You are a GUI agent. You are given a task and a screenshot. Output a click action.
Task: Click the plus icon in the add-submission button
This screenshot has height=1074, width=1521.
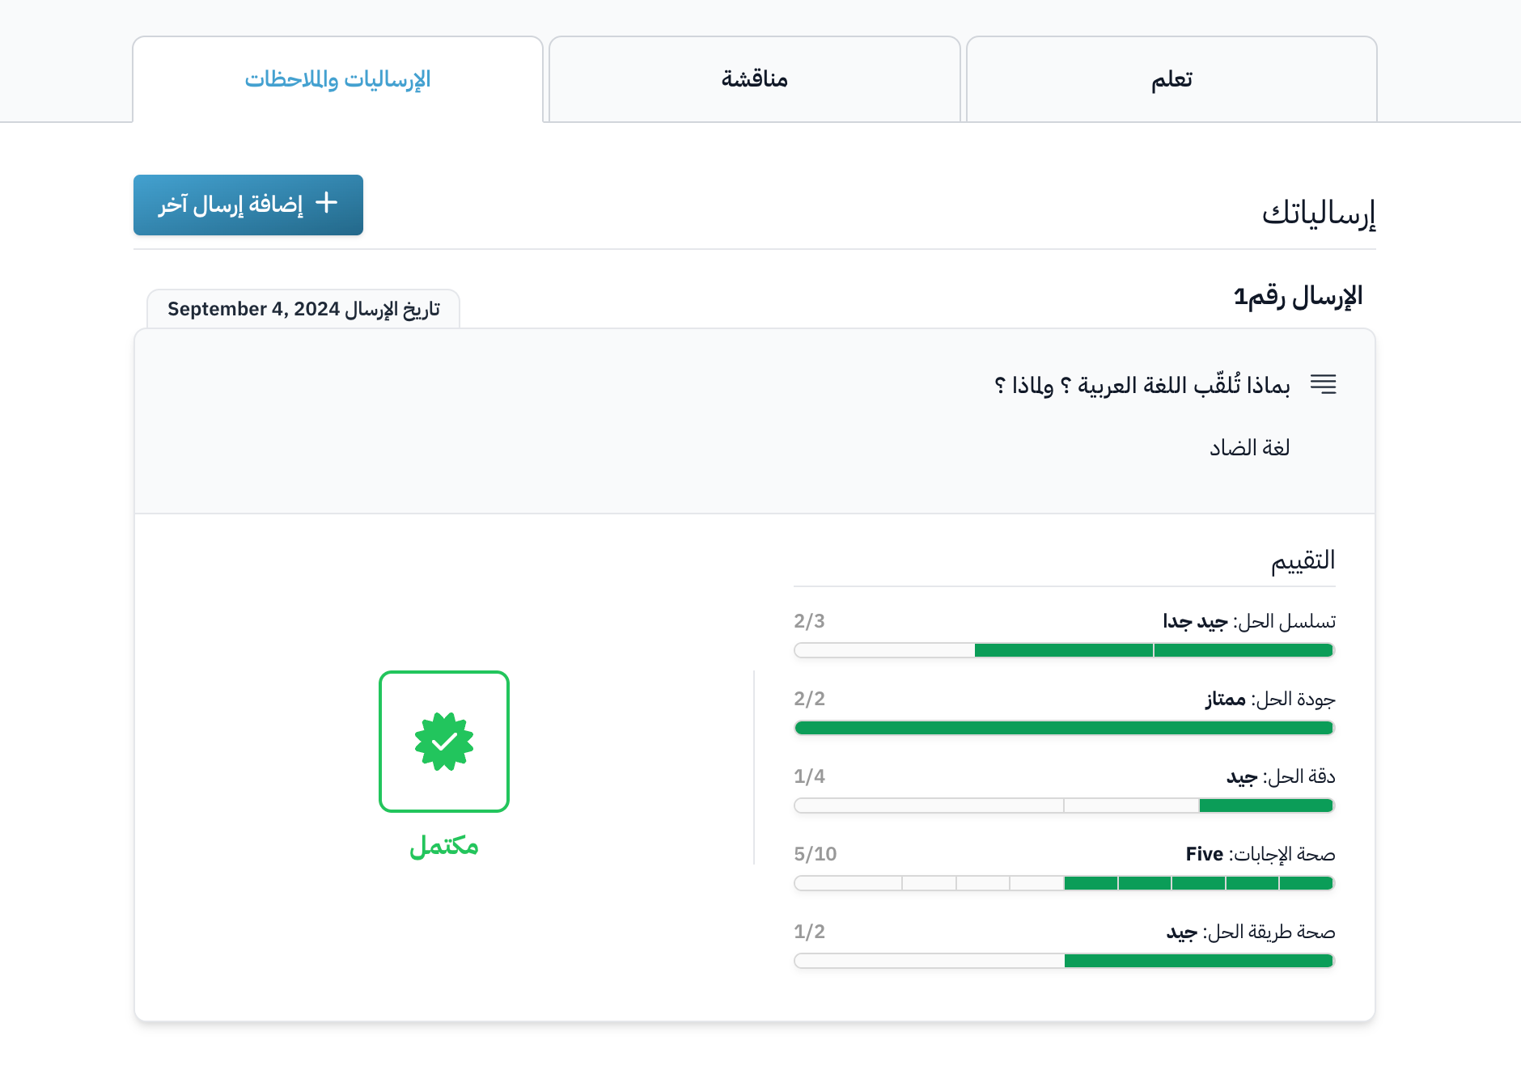[326, 202]
